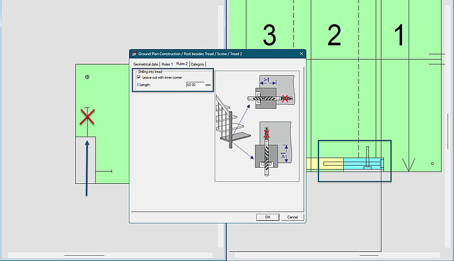454x261 pixels.
Task: Click right view horizontal scrollbar thumb
Action: (x=369, y=256)
